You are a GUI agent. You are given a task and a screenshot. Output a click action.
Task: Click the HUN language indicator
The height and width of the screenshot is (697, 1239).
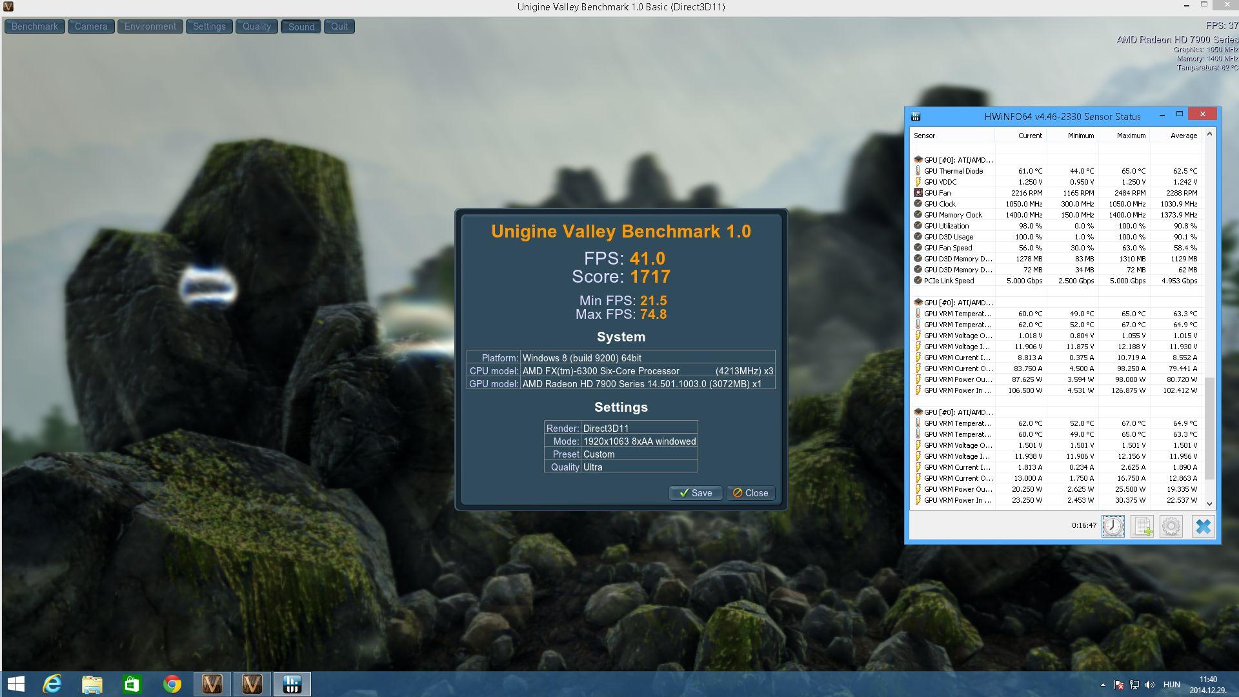coord(1171,685)
